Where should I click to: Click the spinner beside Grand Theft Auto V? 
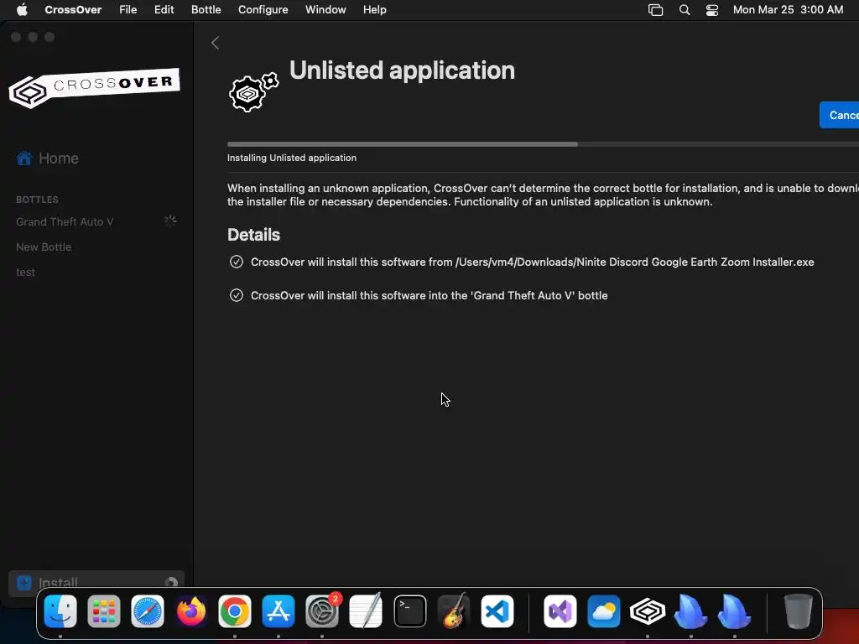(170, 221)
